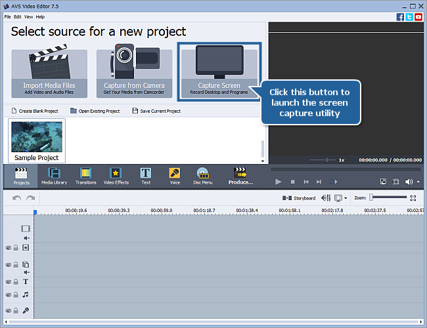This screenshot has height=328, width=427.
Task: Open the Voice recording tool
Action: [x=175, y=176]
